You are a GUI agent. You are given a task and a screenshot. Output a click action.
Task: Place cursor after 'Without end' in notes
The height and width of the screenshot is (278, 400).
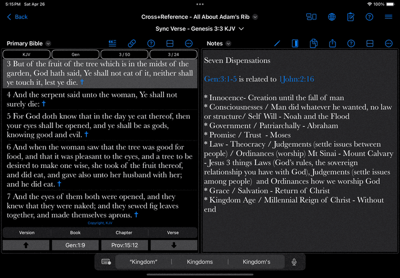coord(217,209)
